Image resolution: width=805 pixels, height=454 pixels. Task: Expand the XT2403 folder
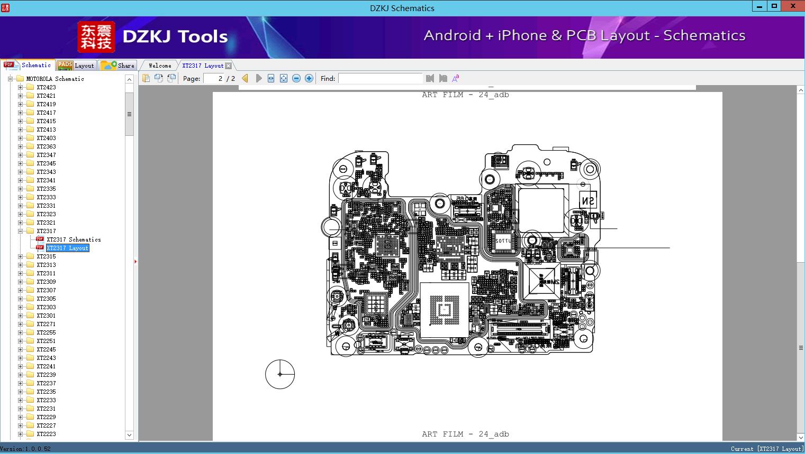pyautogui.click(x=20, y=138)
